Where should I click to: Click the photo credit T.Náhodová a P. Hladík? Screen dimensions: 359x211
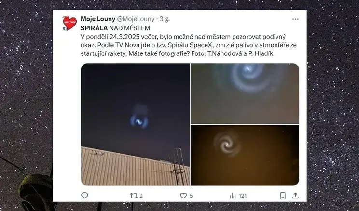[x=240, y=54]
